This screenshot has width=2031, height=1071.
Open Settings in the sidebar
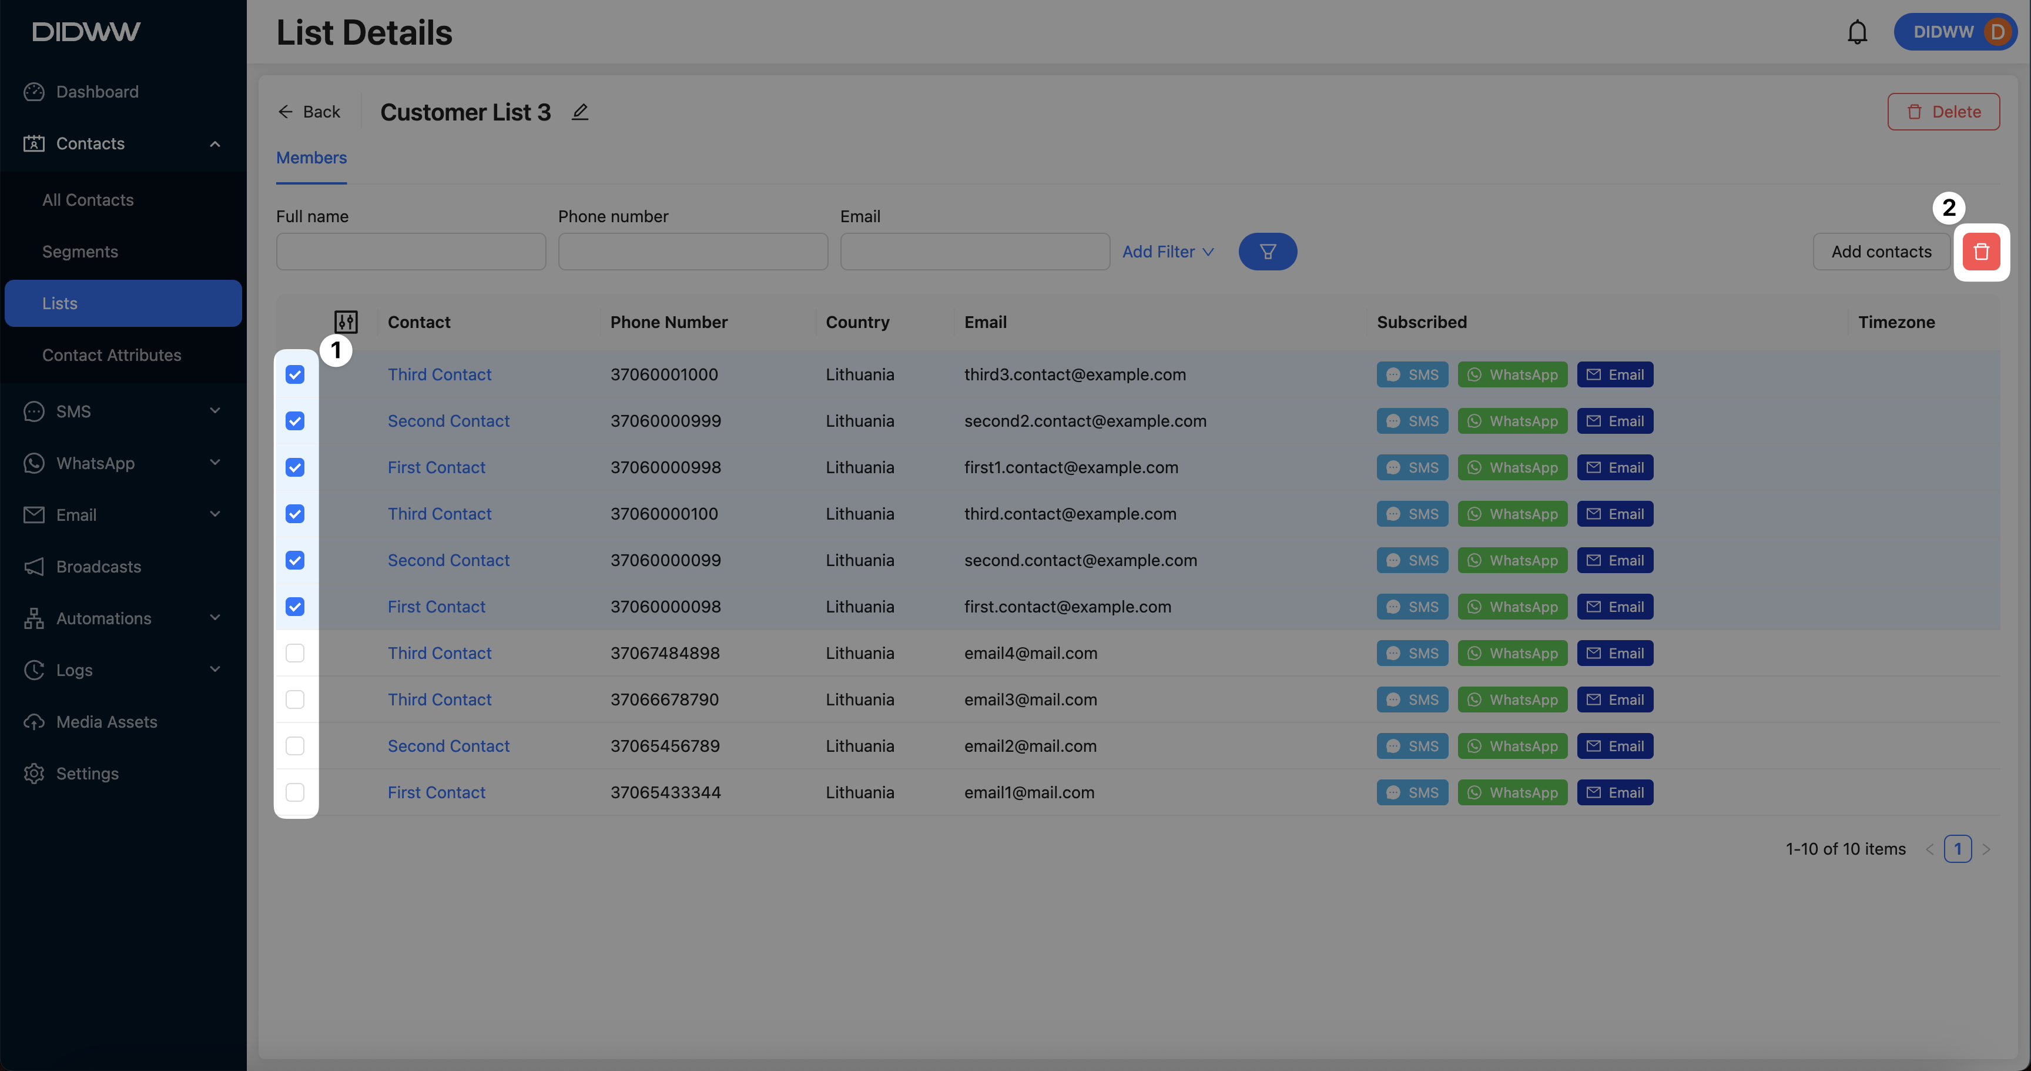pos(123,774)
